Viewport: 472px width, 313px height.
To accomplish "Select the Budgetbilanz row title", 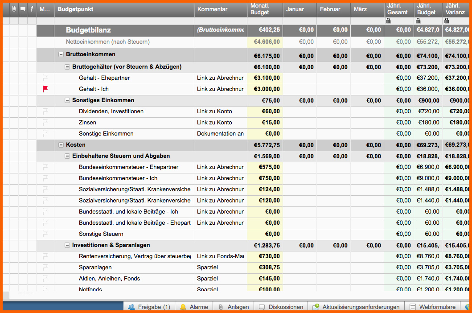I will [88, 30].
